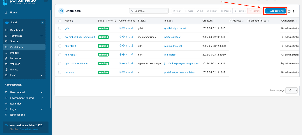Check the n8n-n8n-1 container checkbox
Viewport: 302px width, 135px height.
pos(60,46)
